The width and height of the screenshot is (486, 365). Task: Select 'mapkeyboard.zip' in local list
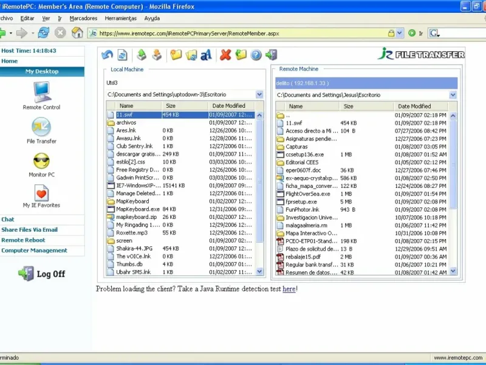pos(180,217)
